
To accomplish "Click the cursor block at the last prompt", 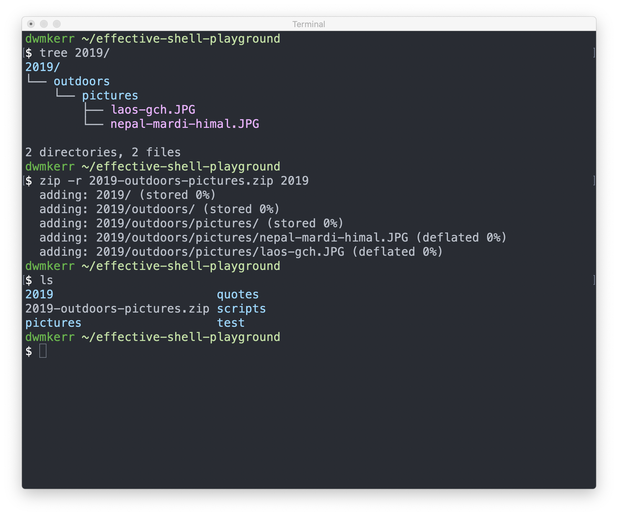I will (43, 351).
